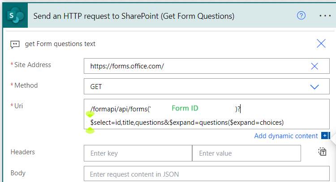Screen dimensions: 336x182
Task: Click the comment bubble icon
Action: pyautogui.click(x=15, y=44)
